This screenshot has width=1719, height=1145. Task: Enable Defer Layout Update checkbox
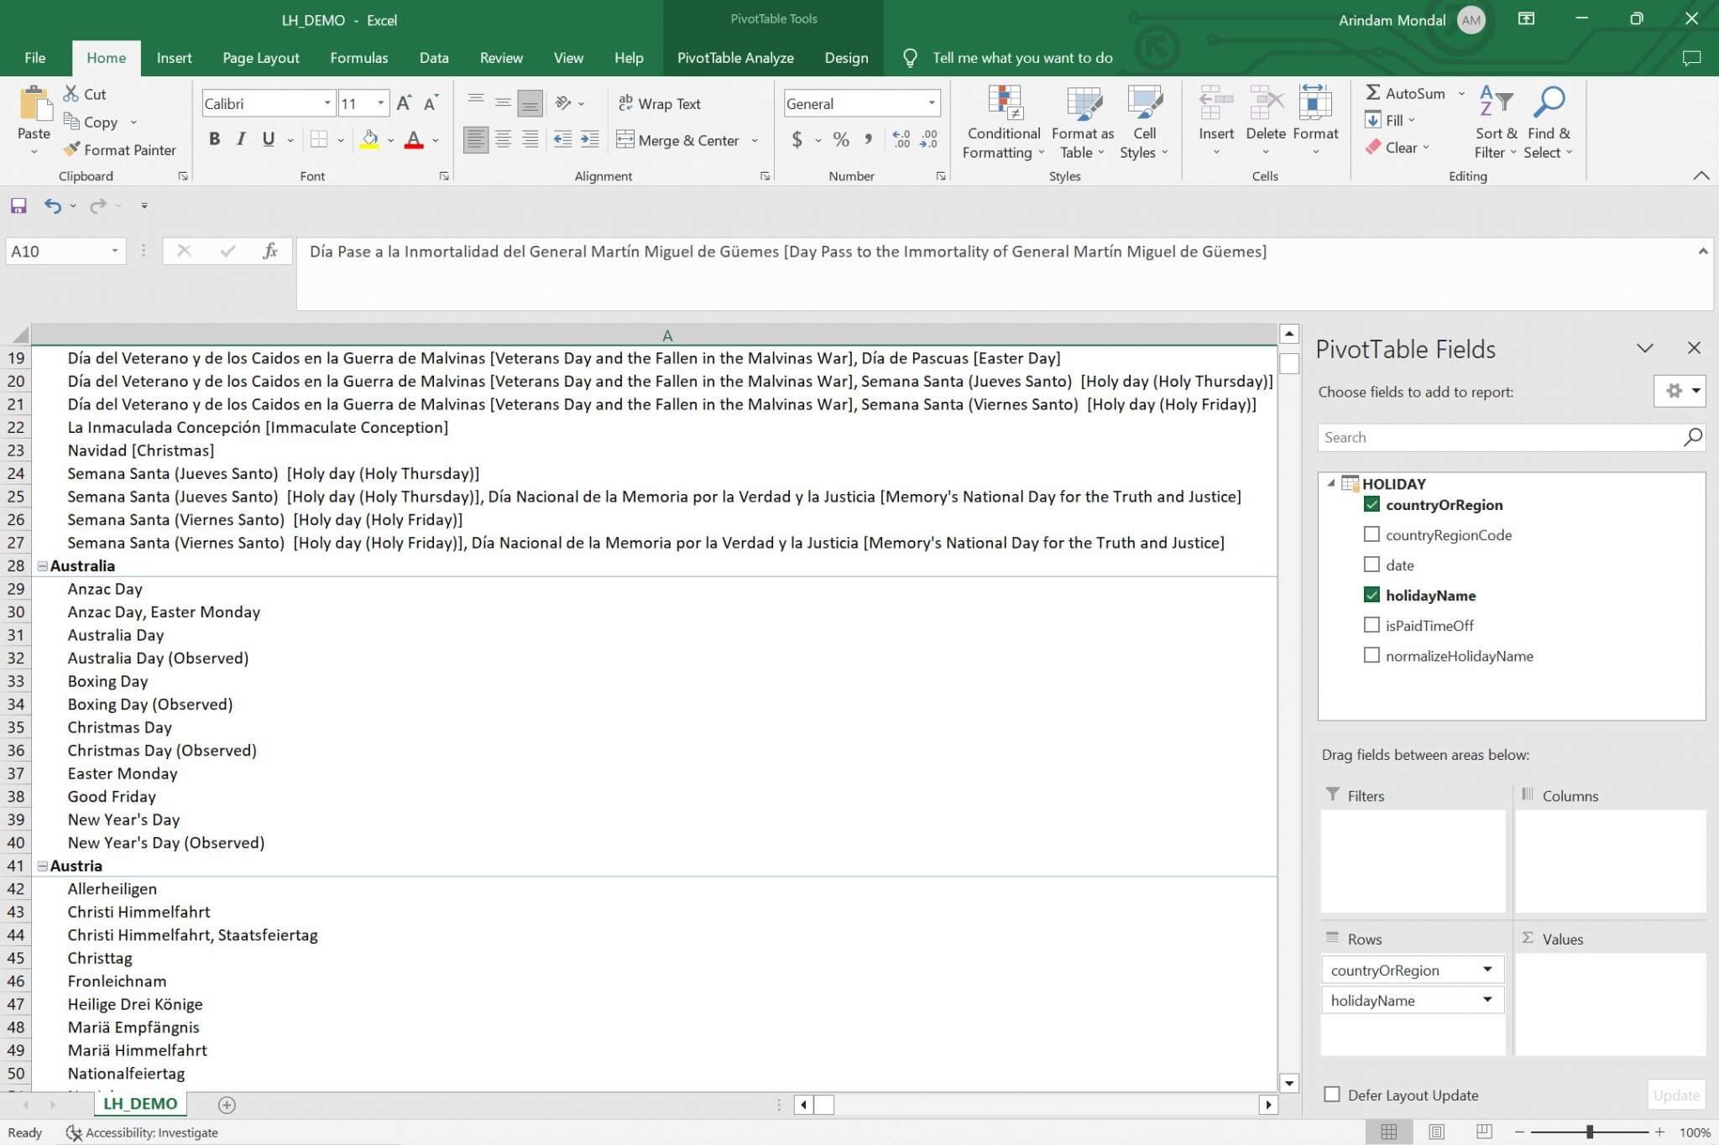tap(1332, 1094)
